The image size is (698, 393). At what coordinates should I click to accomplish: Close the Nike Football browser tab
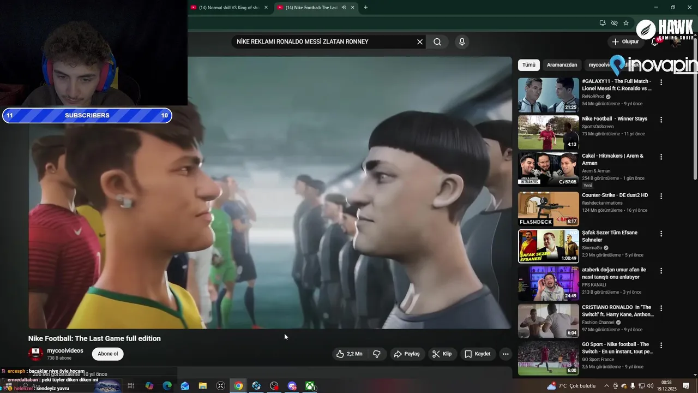pos(353,8)
